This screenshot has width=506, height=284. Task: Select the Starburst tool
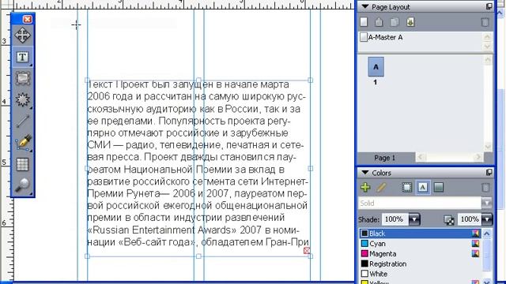coord(23,99)
